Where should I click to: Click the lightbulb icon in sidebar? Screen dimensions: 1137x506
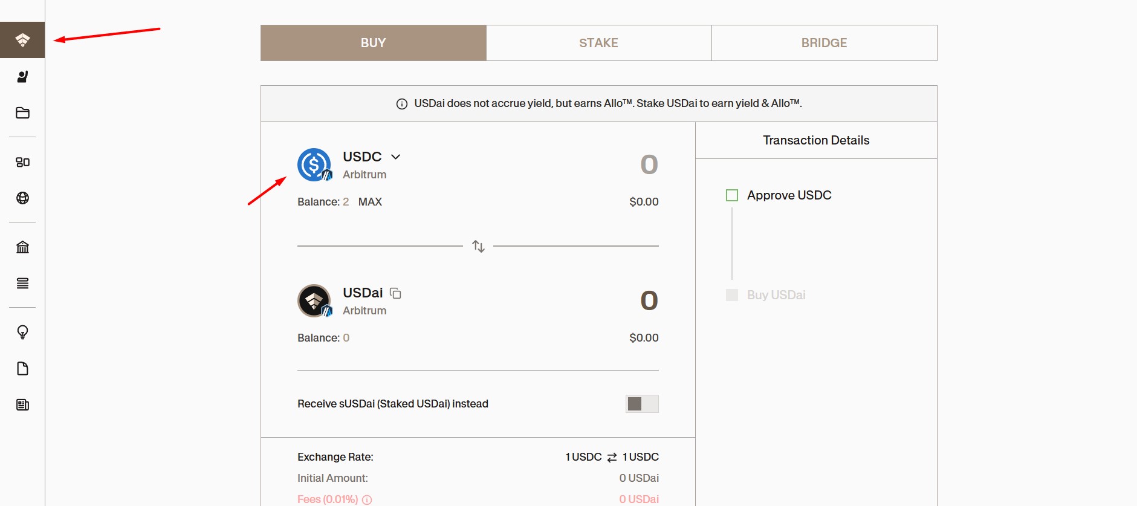click(x=22, y=332)
